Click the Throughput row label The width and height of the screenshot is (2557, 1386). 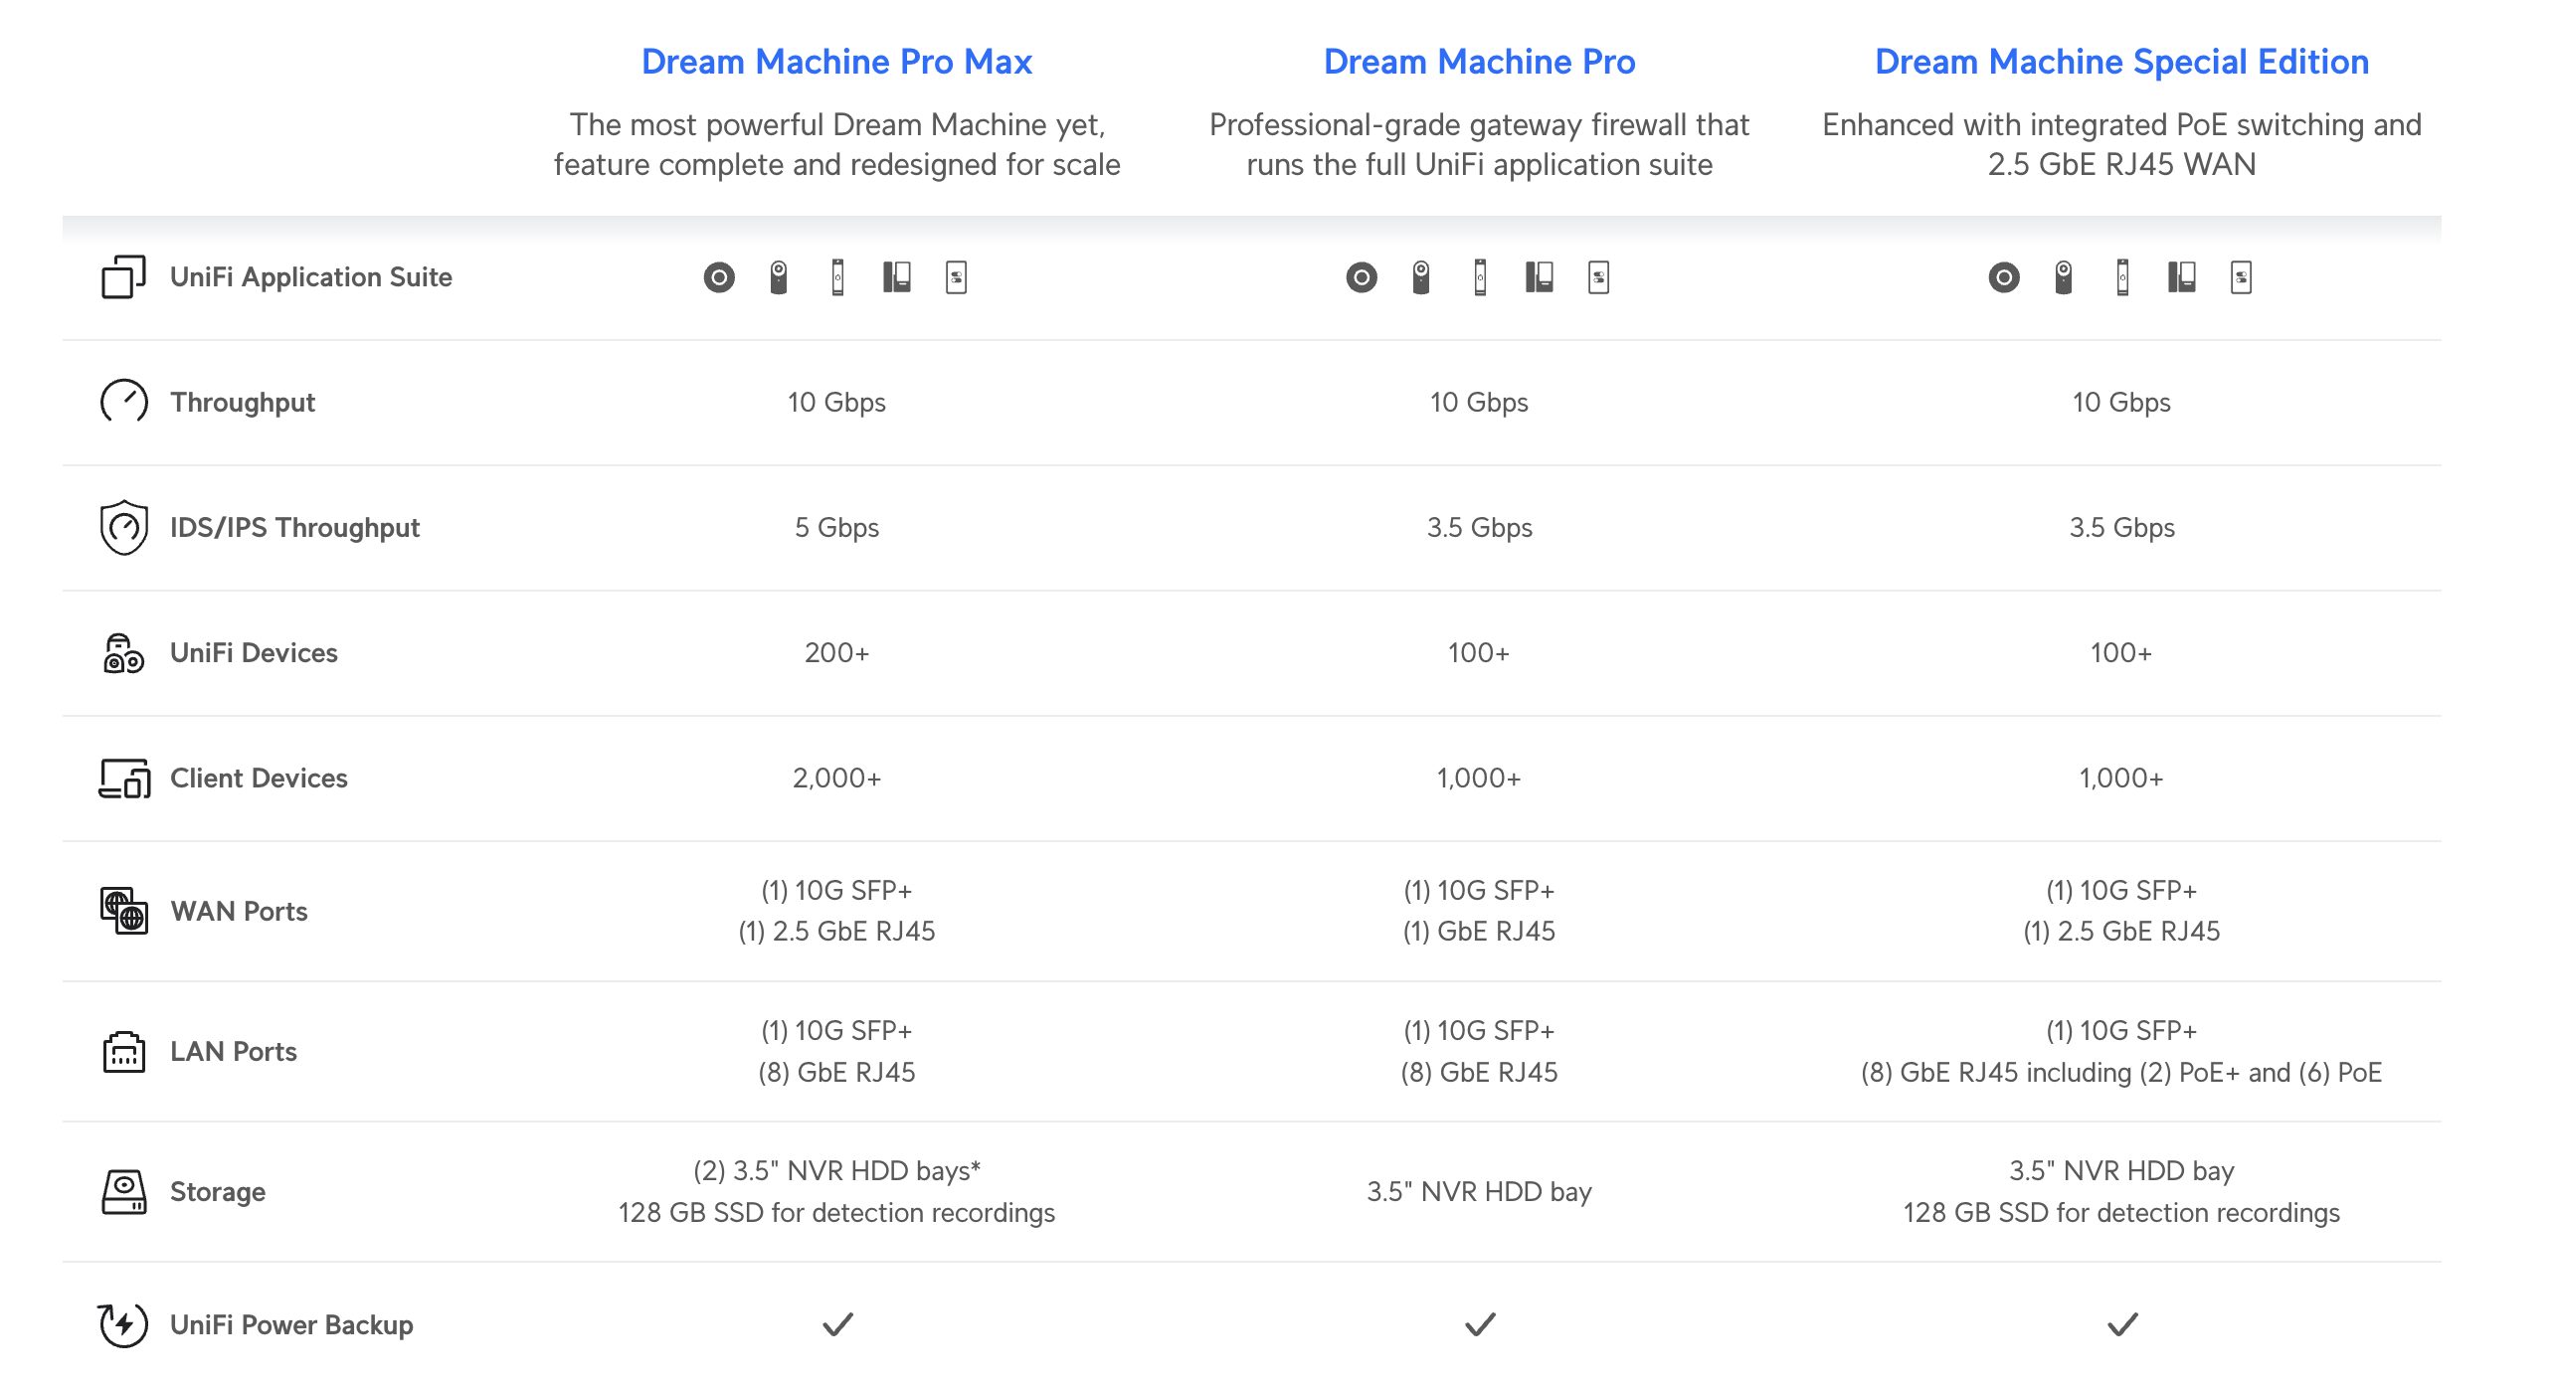[243, 403]
